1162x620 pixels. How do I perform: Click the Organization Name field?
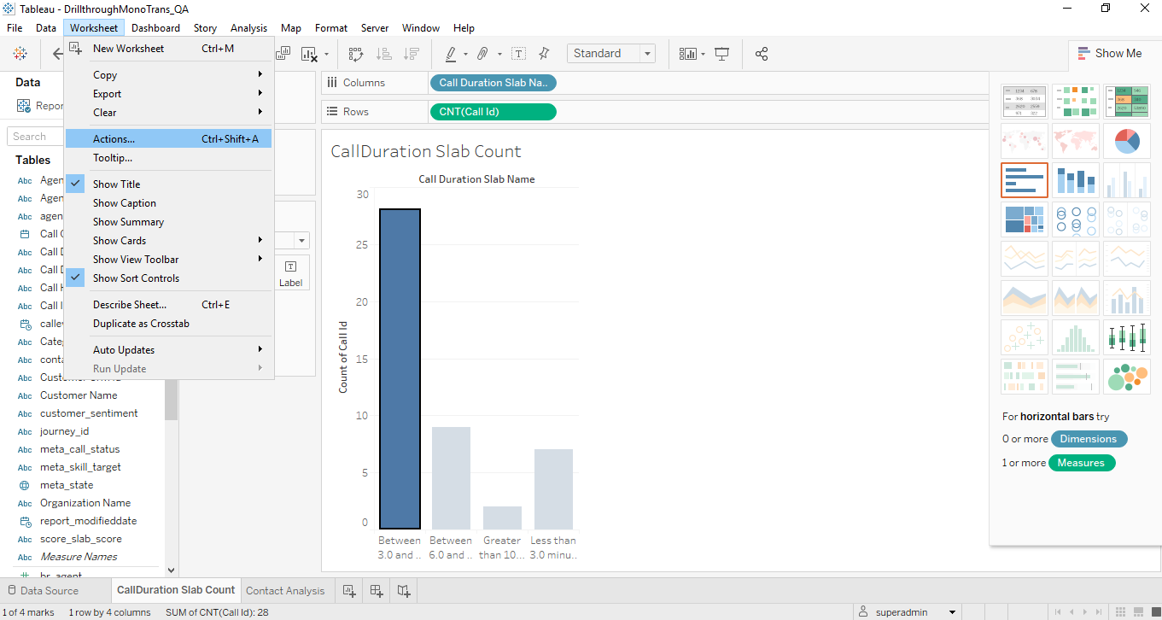point(85,503)
